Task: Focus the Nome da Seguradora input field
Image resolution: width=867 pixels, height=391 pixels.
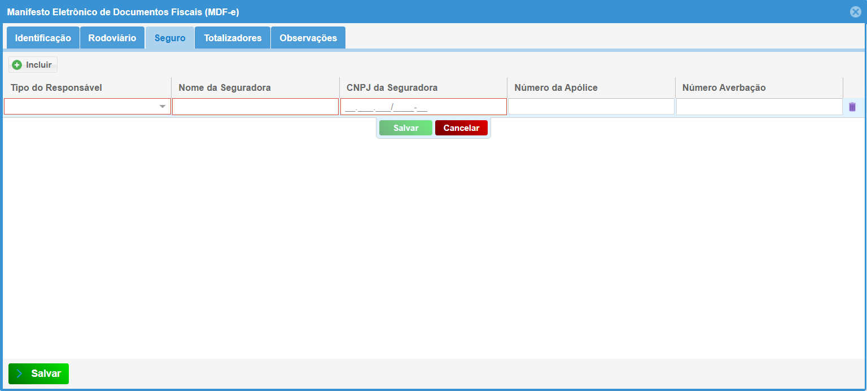Action: 255,107
